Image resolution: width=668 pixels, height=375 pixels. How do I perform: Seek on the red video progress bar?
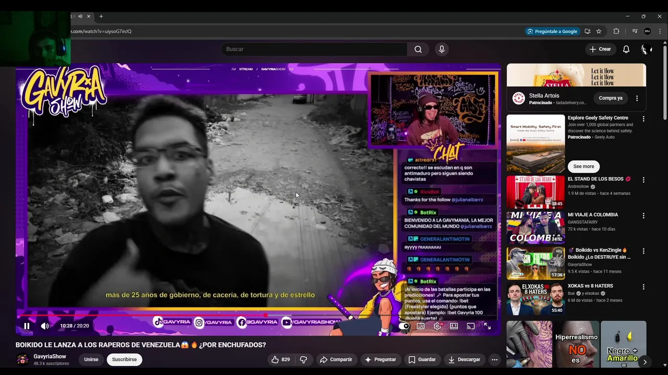[258, 315]
